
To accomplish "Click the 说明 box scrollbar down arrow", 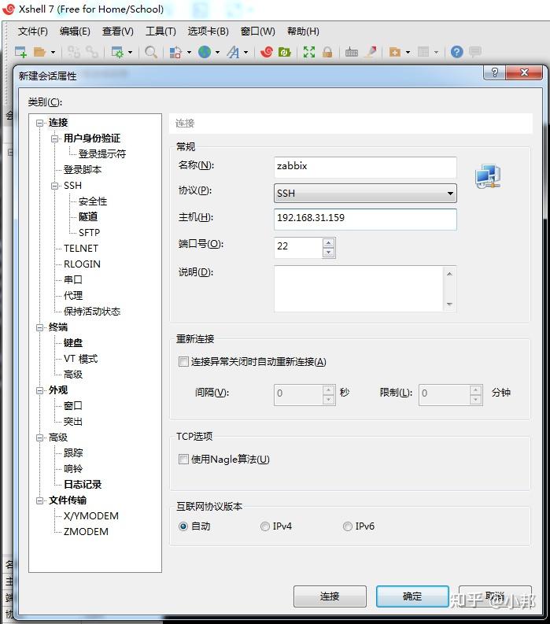I will coord(449,305).
